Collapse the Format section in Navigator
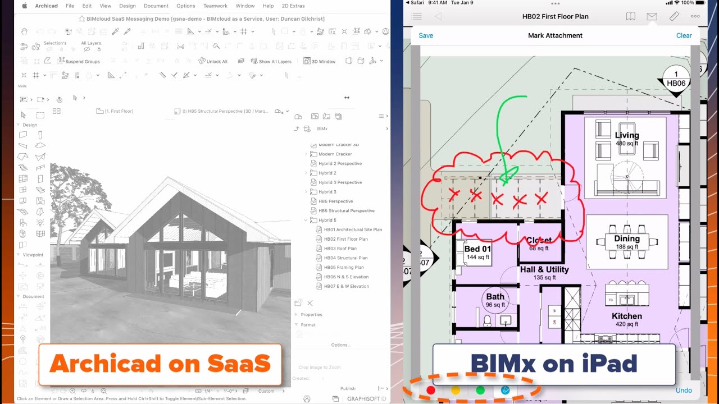The height and width of the screenshot is (404, 719). coord(296,325)
